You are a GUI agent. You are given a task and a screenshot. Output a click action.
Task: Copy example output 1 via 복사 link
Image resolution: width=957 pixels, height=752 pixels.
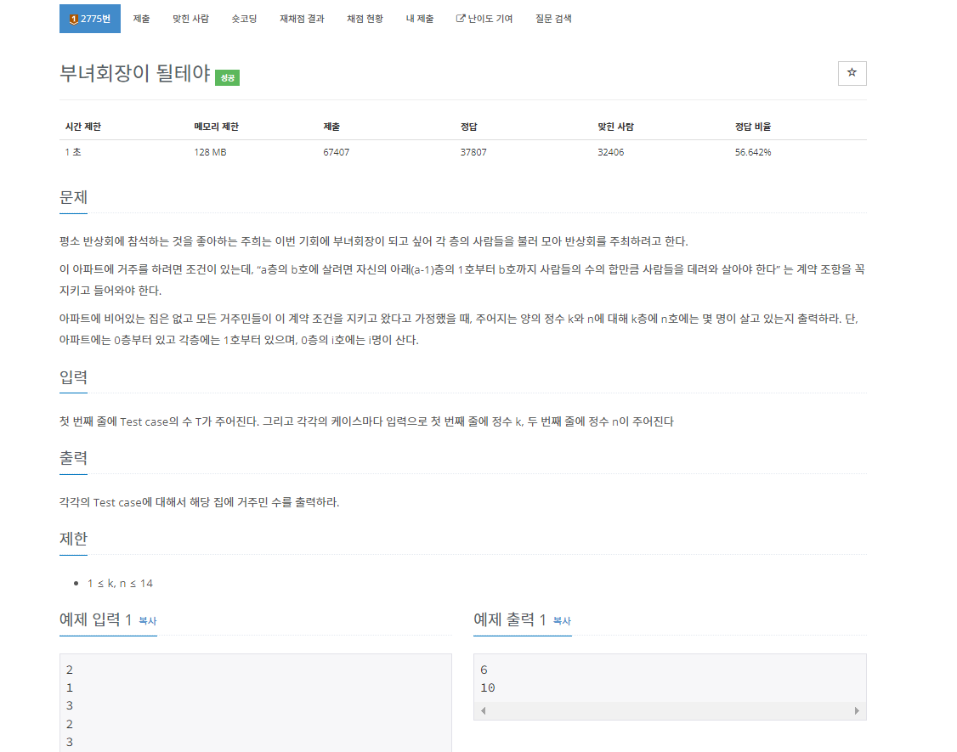(x=562, y=621)
